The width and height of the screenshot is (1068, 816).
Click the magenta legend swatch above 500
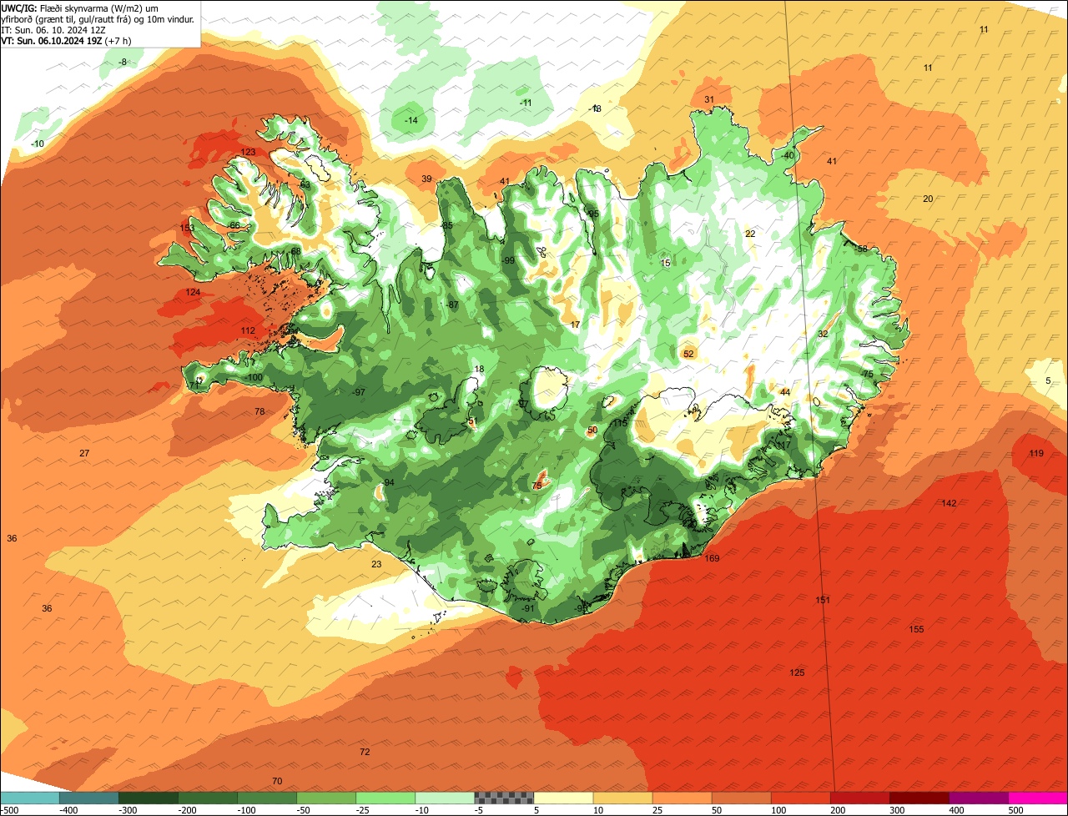1038,798
